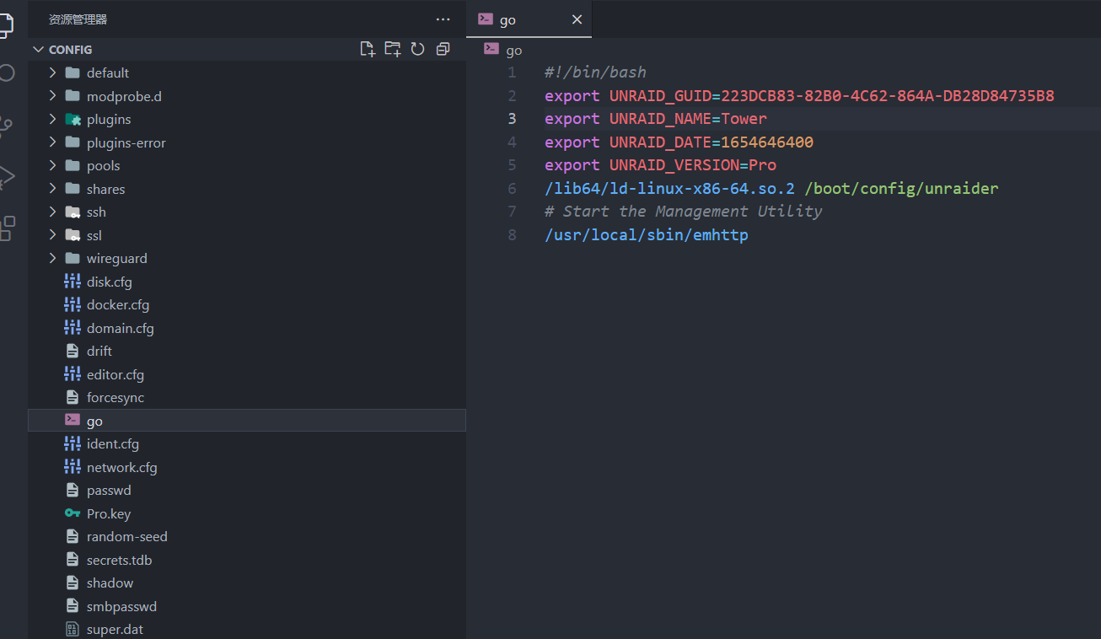The height and width of the screenshot is (639, 1101).
Task: Click line number 8 in the gutter
Action: (512, 234)
